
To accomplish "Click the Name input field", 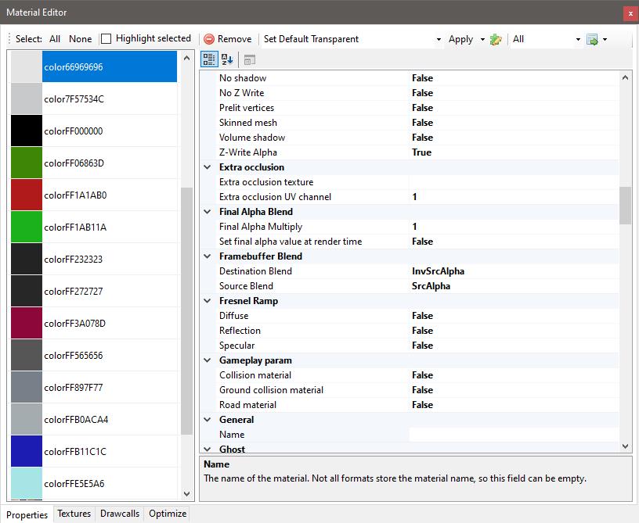I will coord(514,435).
